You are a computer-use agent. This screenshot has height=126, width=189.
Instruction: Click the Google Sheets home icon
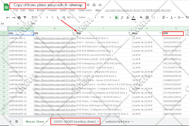coord(6,7)
